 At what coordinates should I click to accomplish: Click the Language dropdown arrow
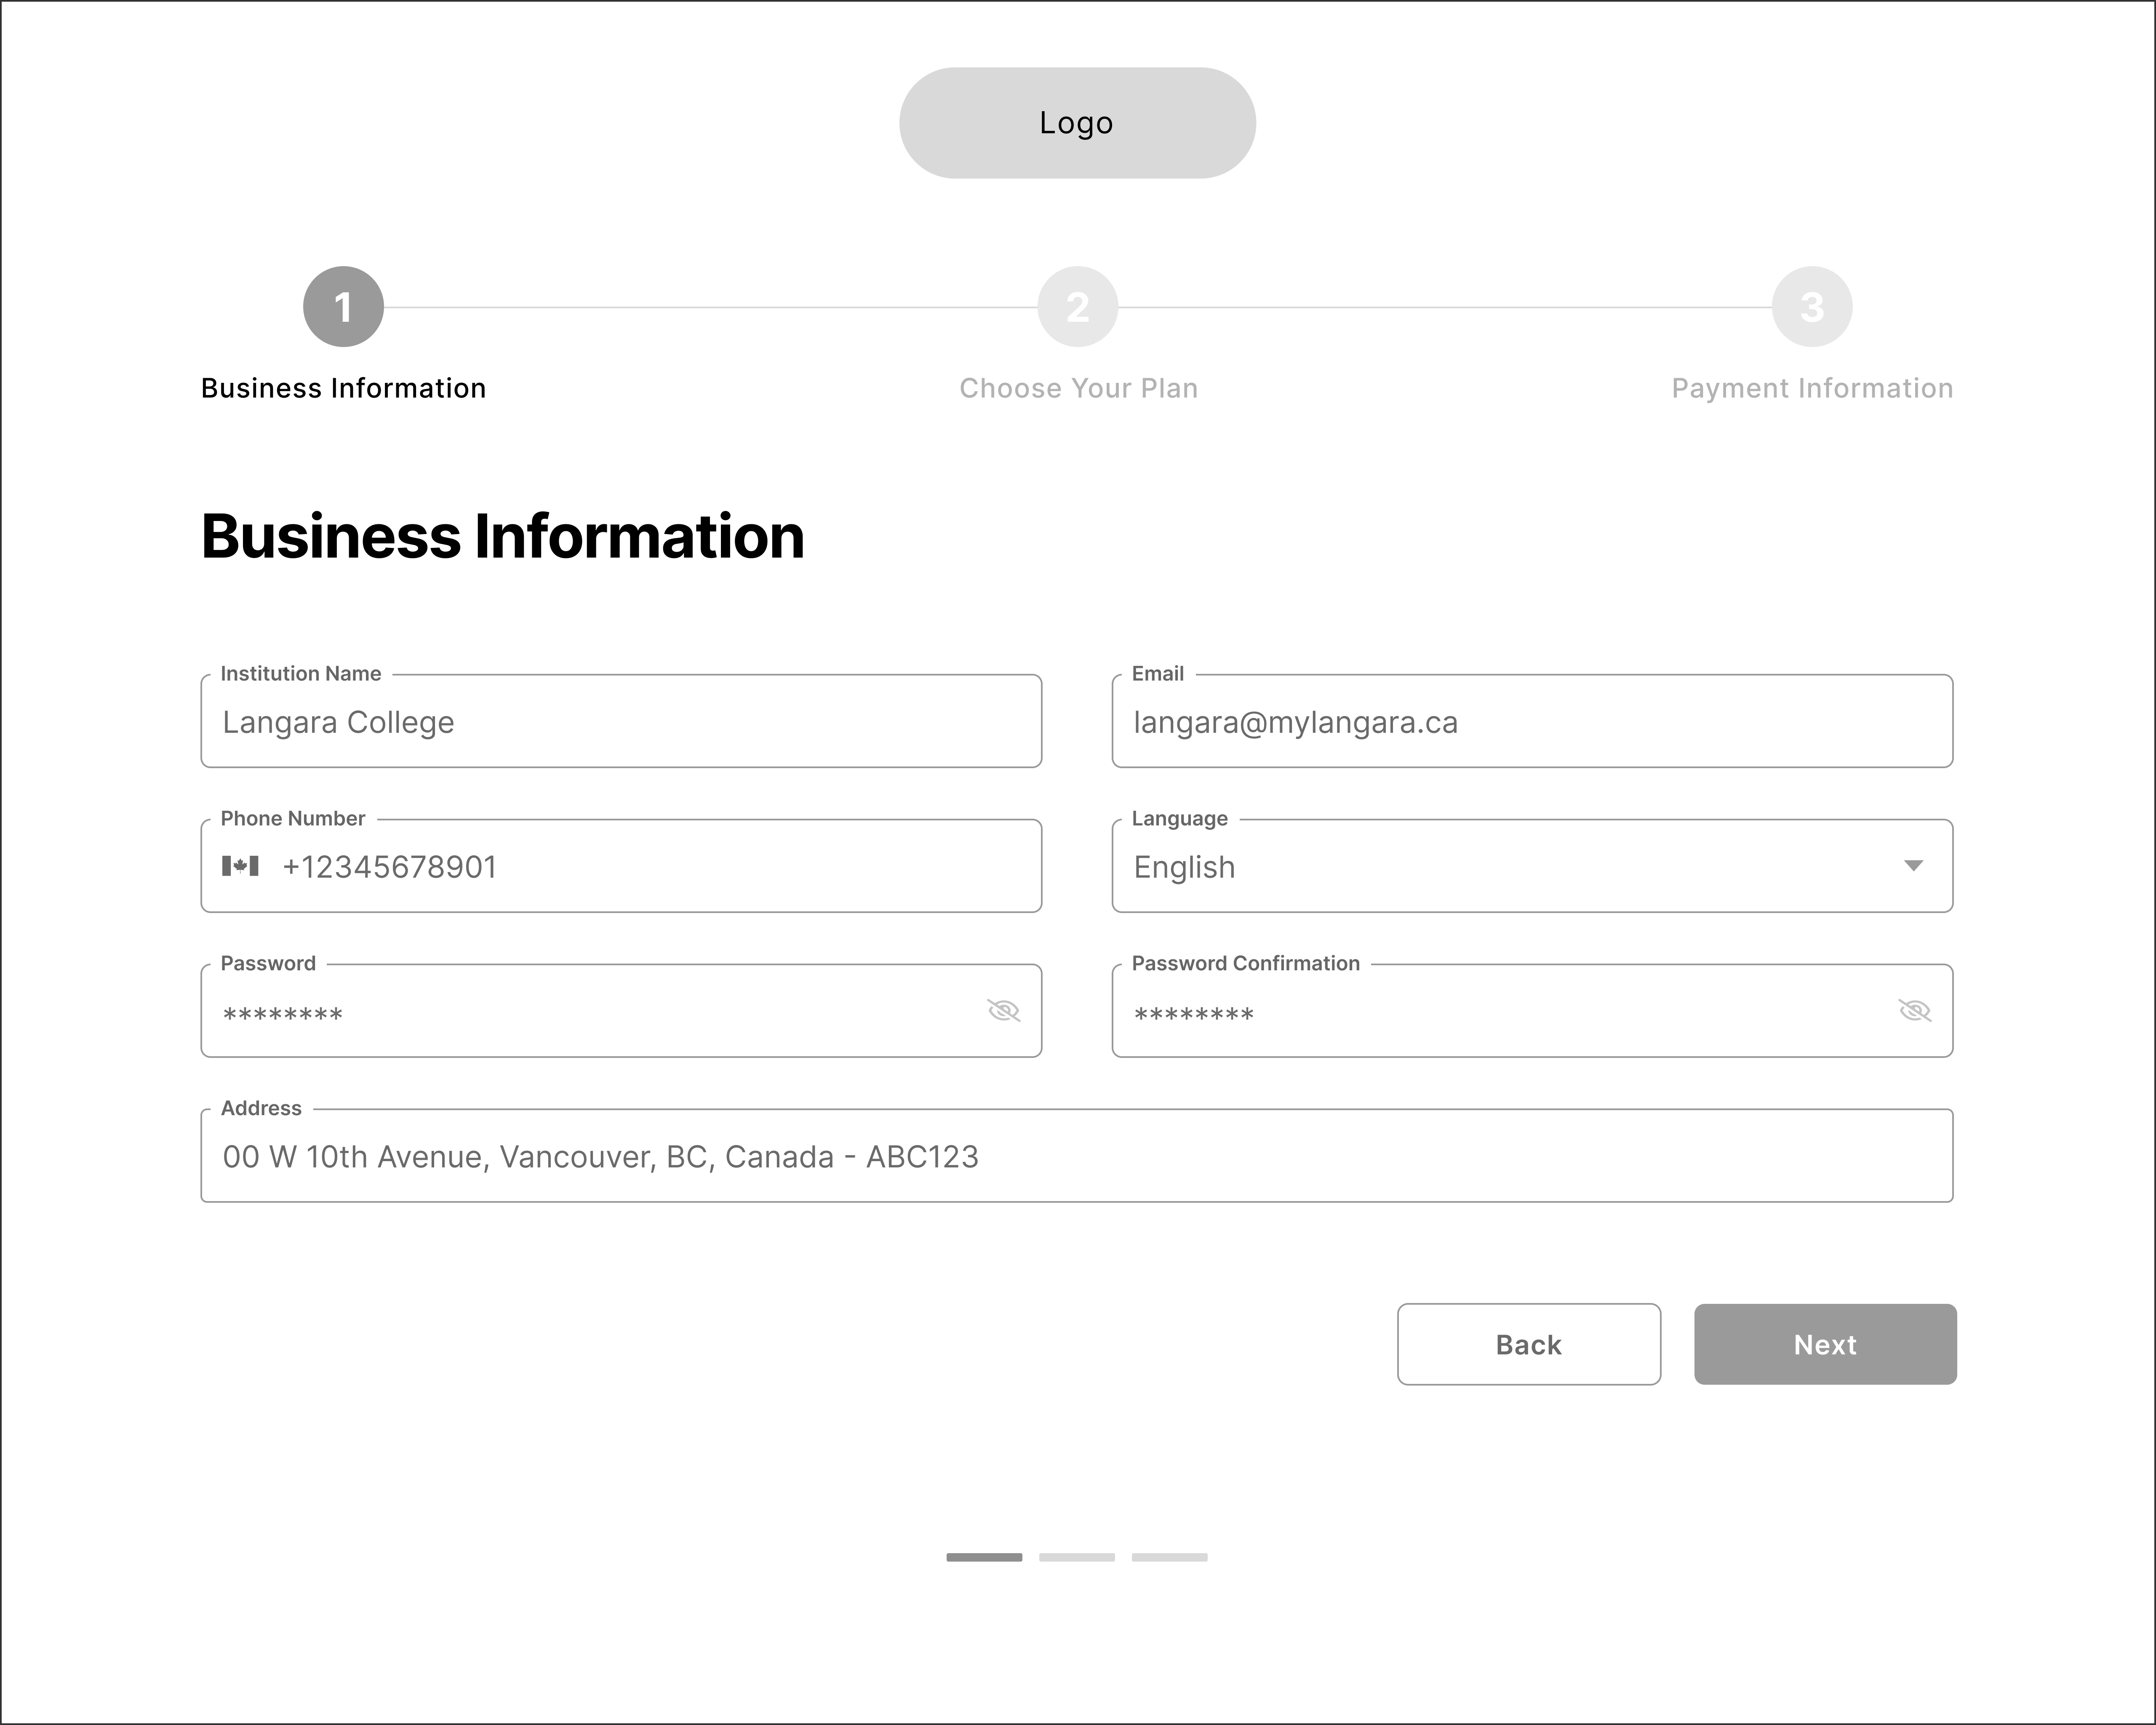[1917, 864]
